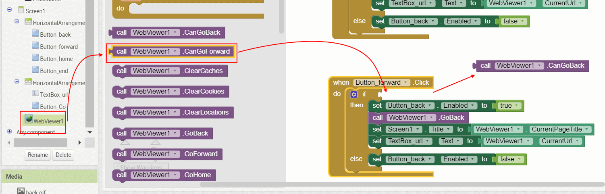The width and height of the screenshot is (605, 194).
Task: Click the Button_back component icon
Action: (35, 34)
